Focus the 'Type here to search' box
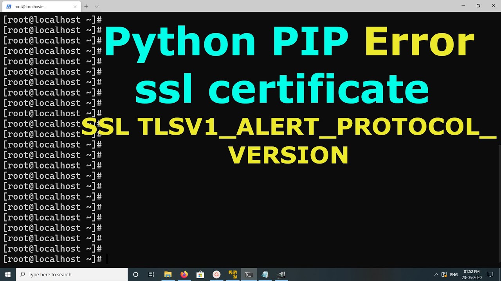Image resolution: width=501 pixels, height=281 pixels. coord(72,274)
